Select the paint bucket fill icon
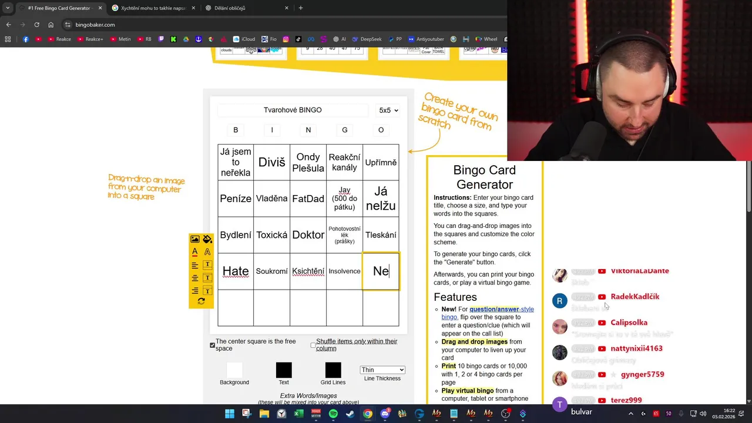 [207, 239]
